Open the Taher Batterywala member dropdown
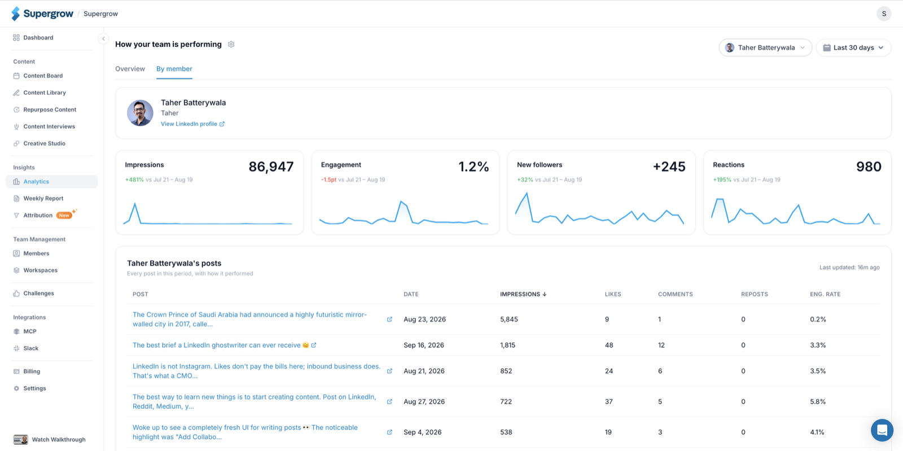This screenshot has height=451, width=903. coord(765,47)
